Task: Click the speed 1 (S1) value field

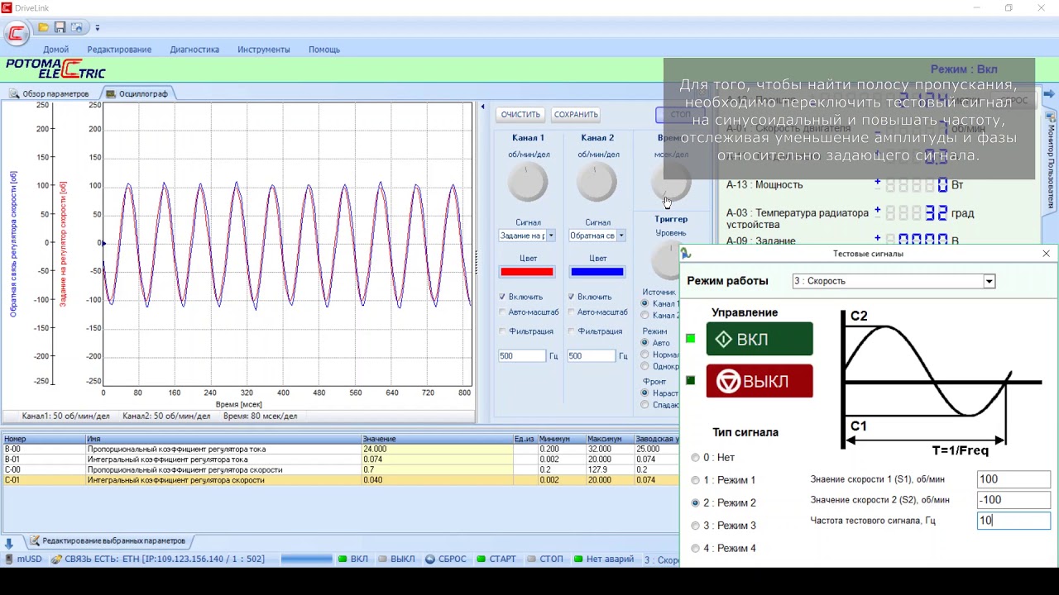Action: pyautogui.click(x=1013, y=479)
